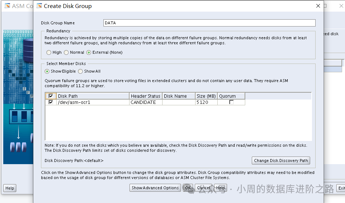Choose External (None) redundancy
Screen dimensions: 345x203
point(89,52)
